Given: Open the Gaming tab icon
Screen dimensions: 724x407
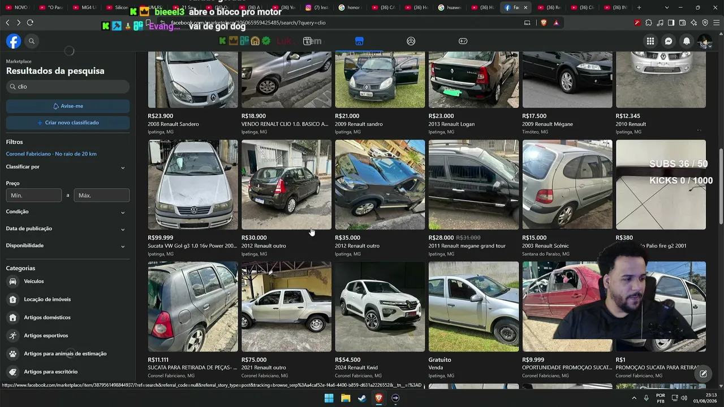Looking at the screenshot, I should click(x=463, y=41).
